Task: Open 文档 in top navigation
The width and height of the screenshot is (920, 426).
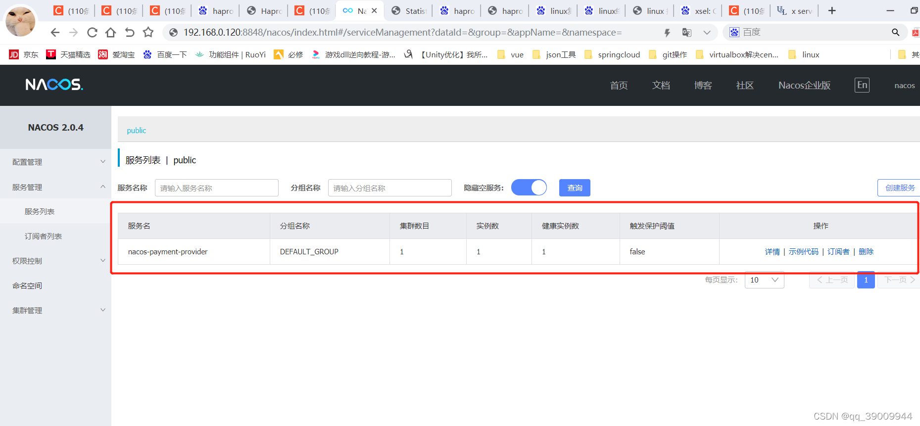Action: [661, 85]
